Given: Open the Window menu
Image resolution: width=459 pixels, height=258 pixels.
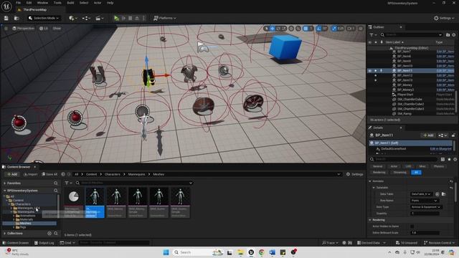Looking at the screenshot, I should point(42,3).
